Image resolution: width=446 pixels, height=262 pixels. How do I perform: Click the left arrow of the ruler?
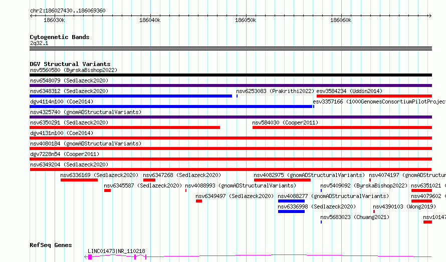[x=31, y=16]
